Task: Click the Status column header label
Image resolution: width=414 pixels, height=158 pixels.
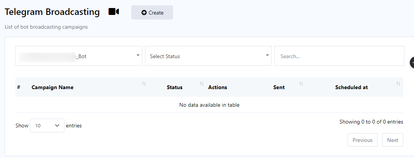Action: coord(175,87)
